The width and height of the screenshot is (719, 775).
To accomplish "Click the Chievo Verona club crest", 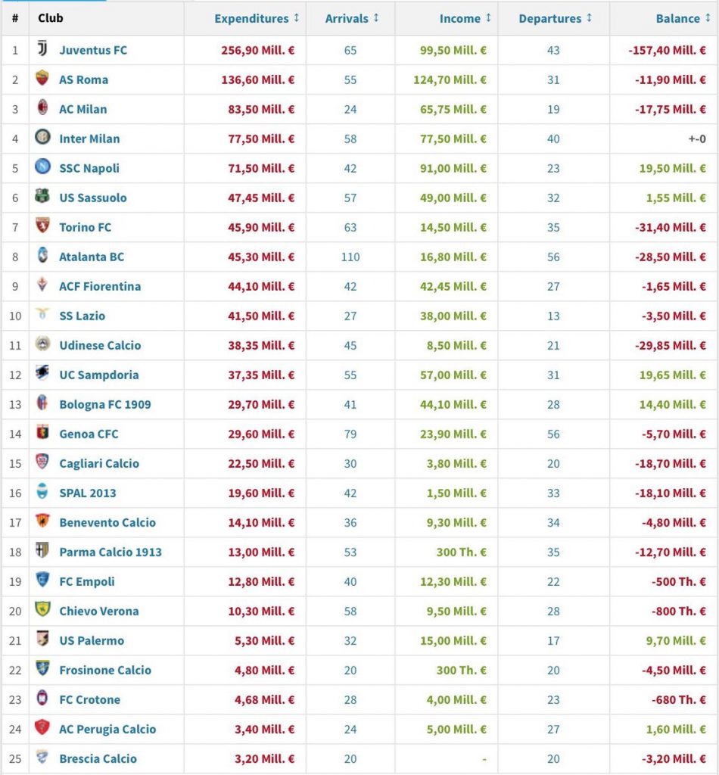I will click(x=42, y=609).
